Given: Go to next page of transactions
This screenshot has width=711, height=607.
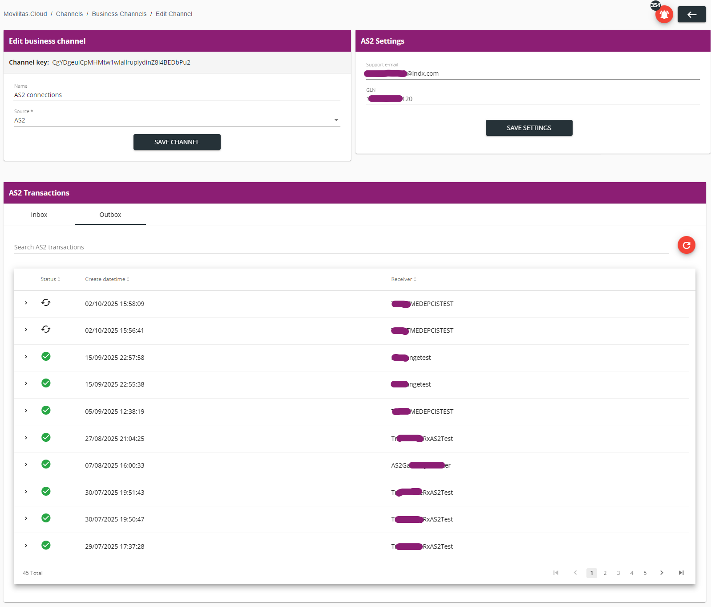Looking at the screenshot, I should (662, 573).
